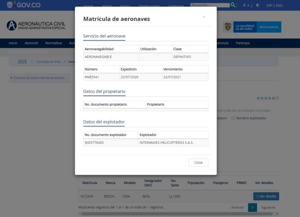Toggle the high contrast icon
Screen dimensions: 300x217
coord(258,6)
